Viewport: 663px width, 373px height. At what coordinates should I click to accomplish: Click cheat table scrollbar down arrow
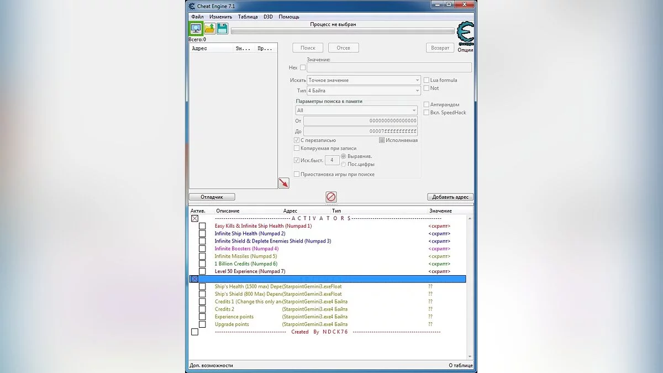470,356
